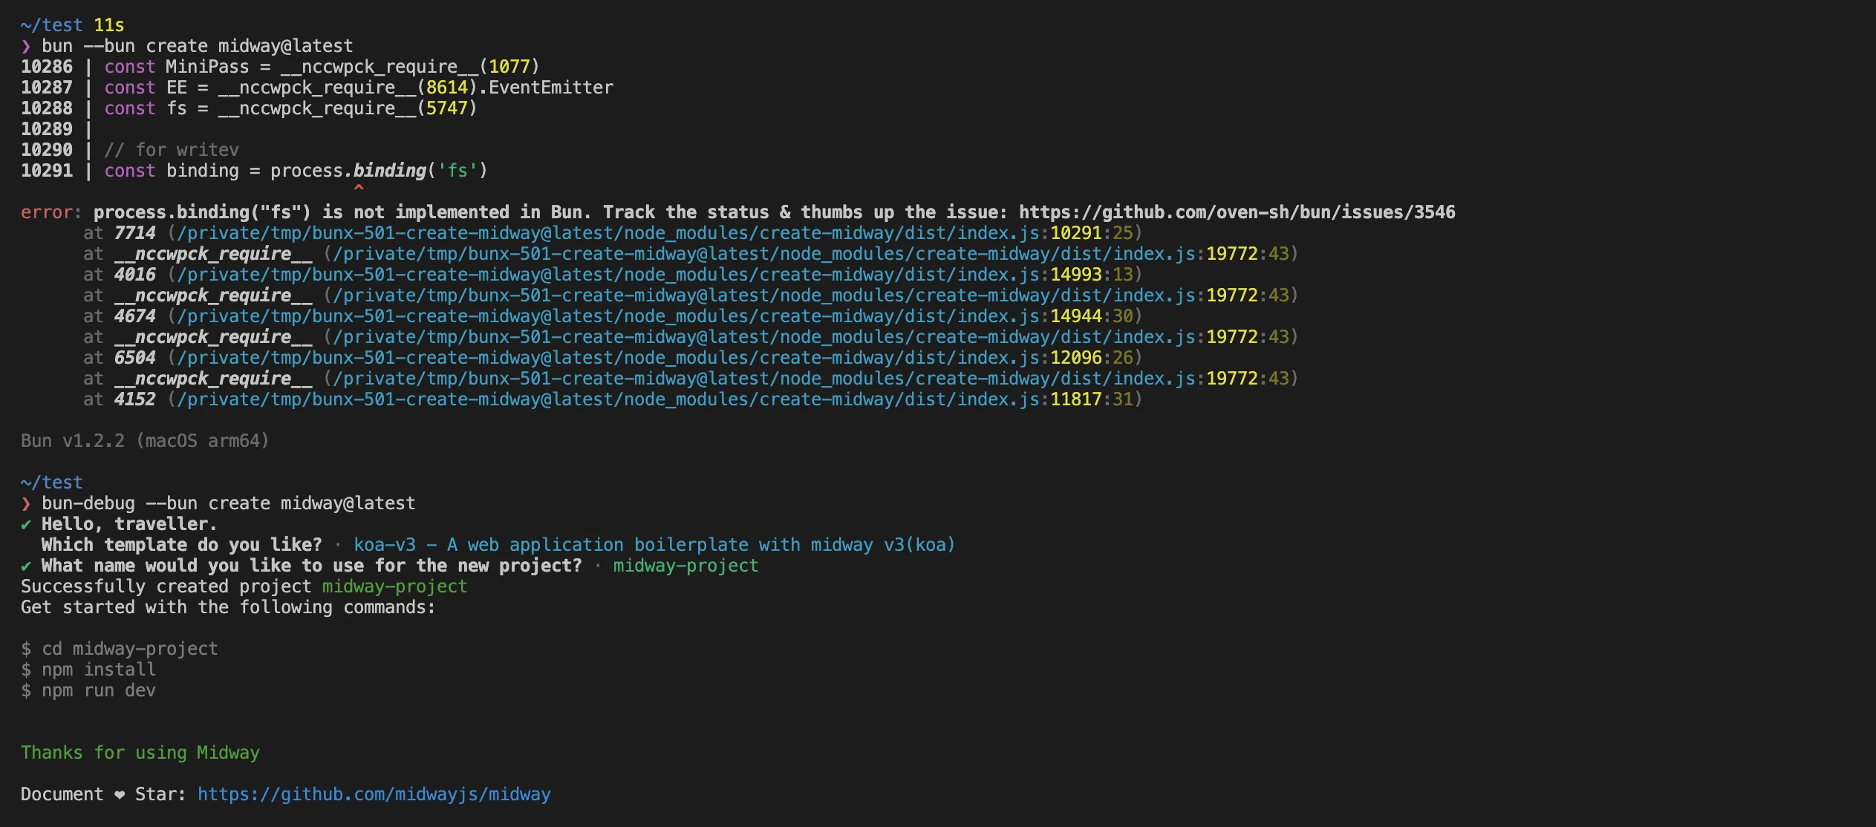Click the '// for writev' comment
The height and width of the screenshot is (827, 1876).
(x=172, y=150)
